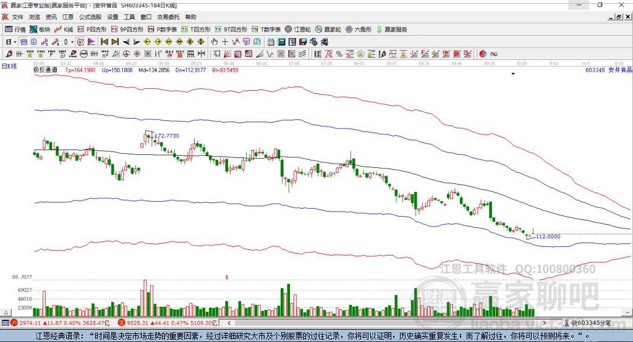Image resolution: width=633 pixels, height=342 pixels.
Task: Open the 行情 quotes view
Action: [15, 30]
